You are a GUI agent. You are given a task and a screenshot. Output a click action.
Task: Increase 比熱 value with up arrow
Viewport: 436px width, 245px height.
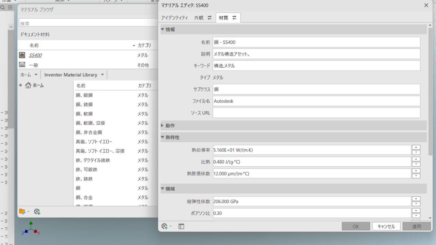[x=416, y=159]
